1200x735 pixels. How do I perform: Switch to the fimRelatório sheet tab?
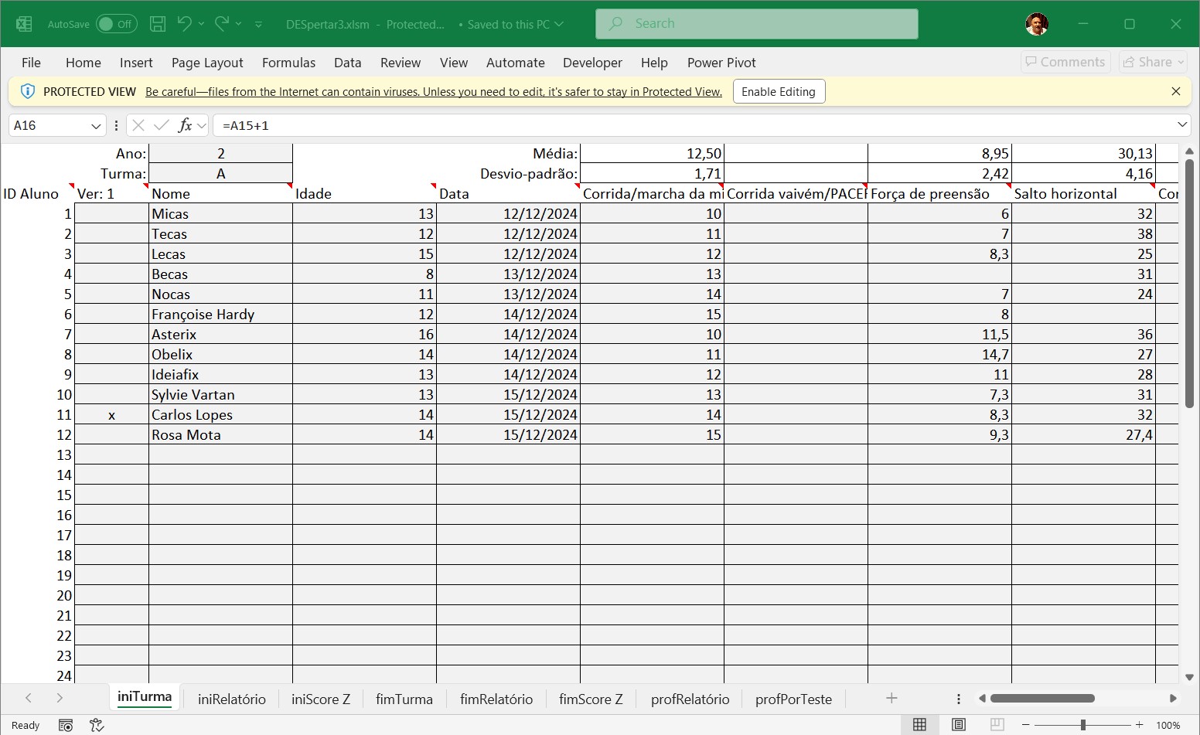click(x=496, y=699)
